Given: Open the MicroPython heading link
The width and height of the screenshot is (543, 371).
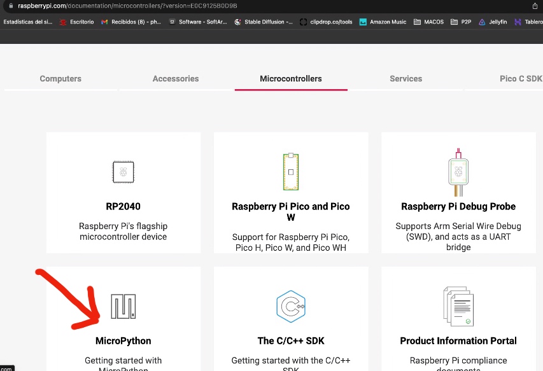Looking at the screenshot, I should tap(123, 341).
